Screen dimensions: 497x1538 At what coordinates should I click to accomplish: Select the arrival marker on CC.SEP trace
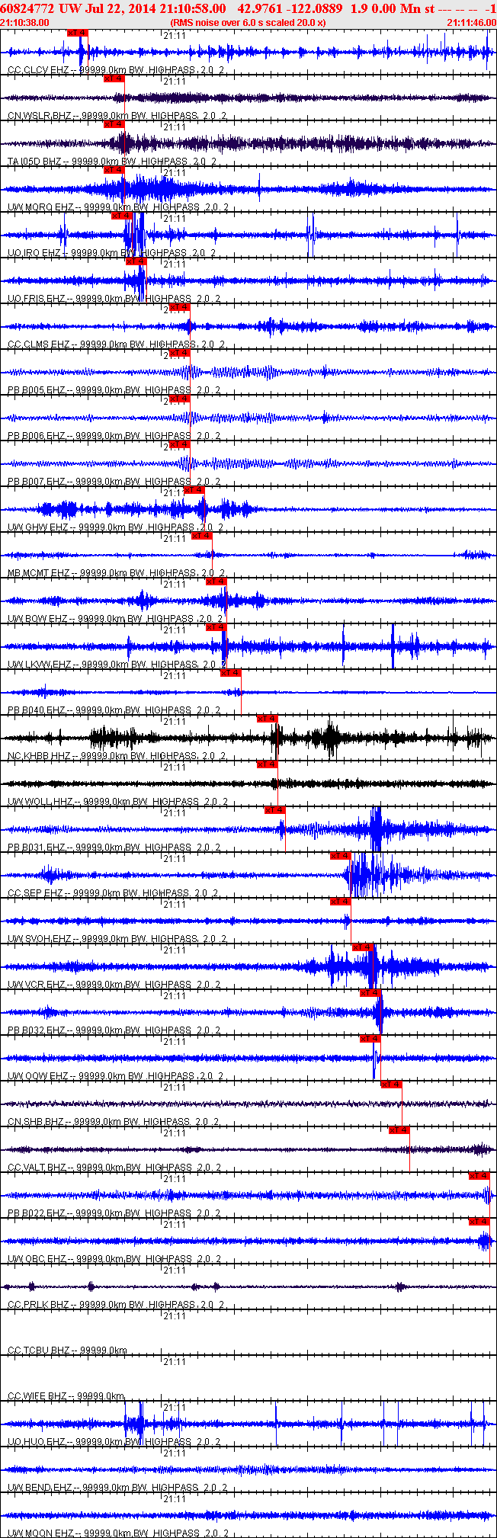pyautogui.click(x=340, y=856)
